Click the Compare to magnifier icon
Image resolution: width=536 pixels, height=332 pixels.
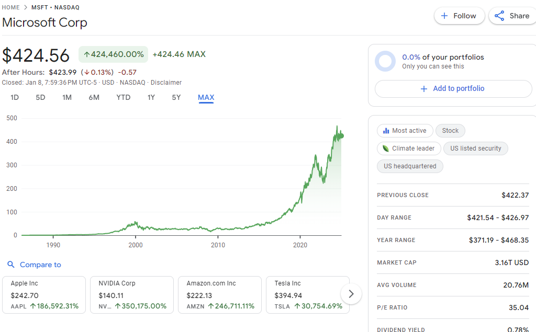pos(11,265)
